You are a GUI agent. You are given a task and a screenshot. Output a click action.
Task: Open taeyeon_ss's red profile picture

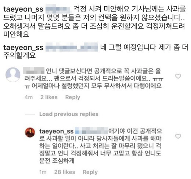pos(30,132)
